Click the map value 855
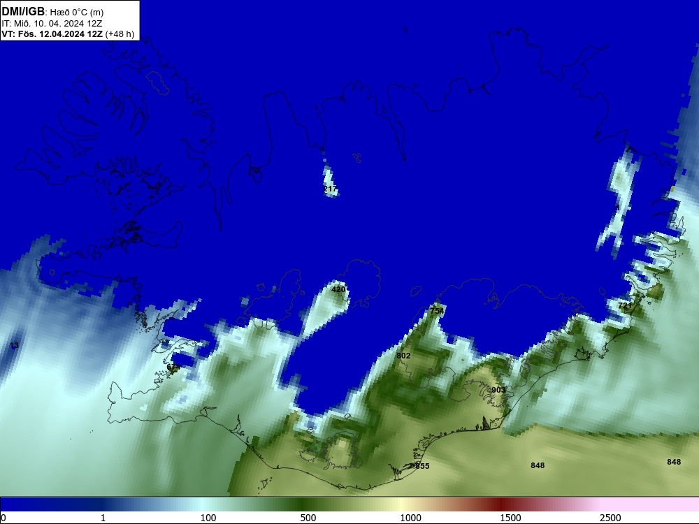 tap(422, 466)
